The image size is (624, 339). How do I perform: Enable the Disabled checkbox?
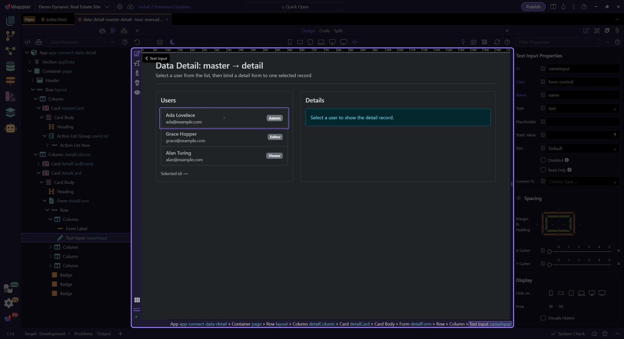(x=543, y=160)
